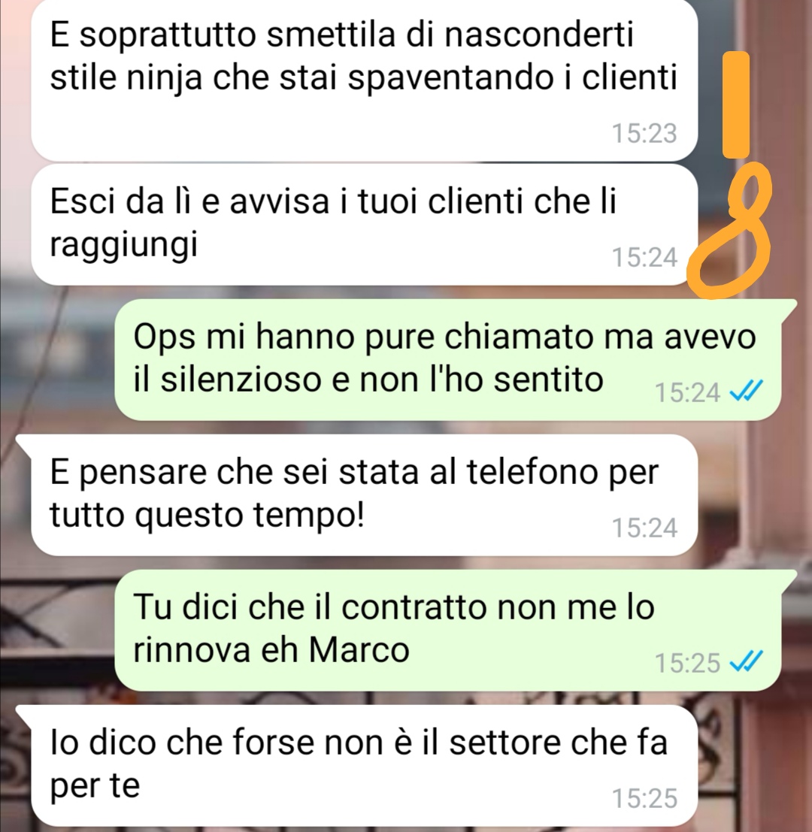Tap the blue double-check marks on "Ops mi hanno" message

click(x=746, y=392)
